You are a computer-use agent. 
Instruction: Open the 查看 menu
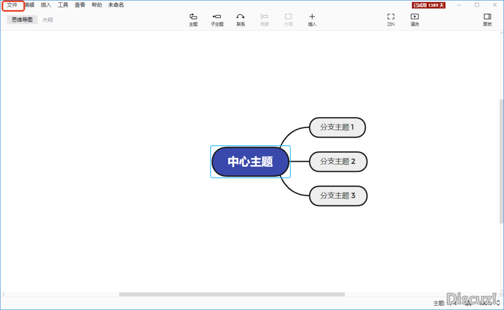click(x=80, y=5)
